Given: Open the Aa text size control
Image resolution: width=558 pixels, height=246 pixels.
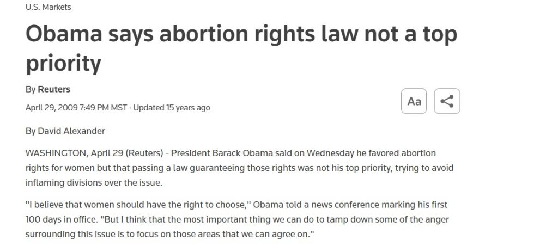Looking at the screenshot, I should tap(414, 101).
